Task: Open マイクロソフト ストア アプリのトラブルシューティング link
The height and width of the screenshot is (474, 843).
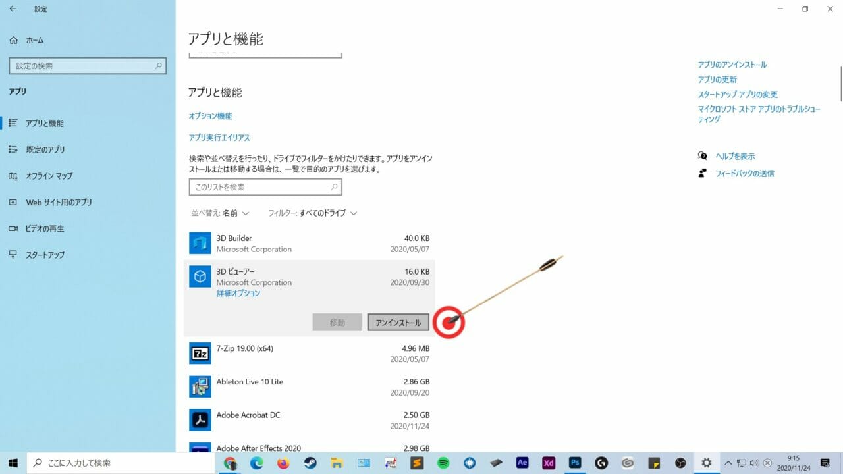Action: click(759, 114)
